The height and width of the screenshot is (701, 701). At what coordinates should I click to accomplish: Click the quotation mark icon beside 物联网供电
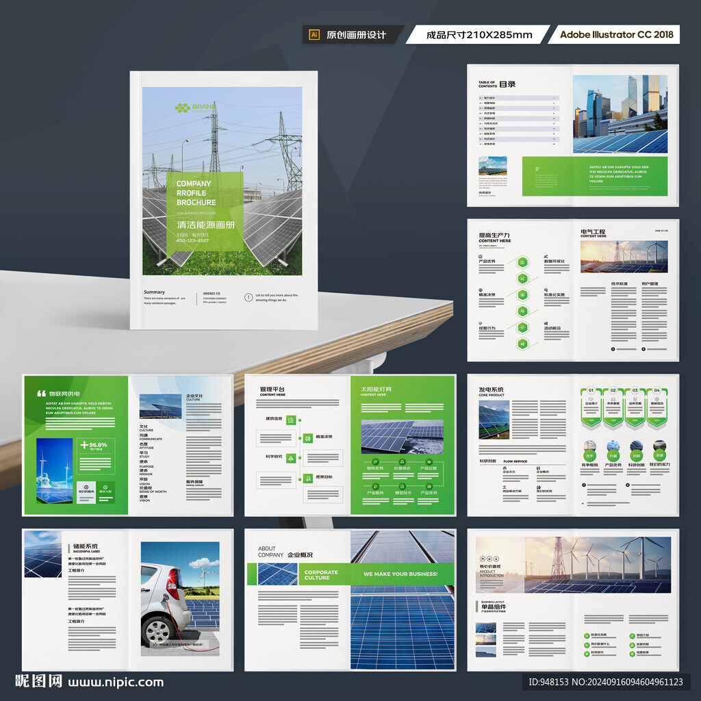point(42,394)
